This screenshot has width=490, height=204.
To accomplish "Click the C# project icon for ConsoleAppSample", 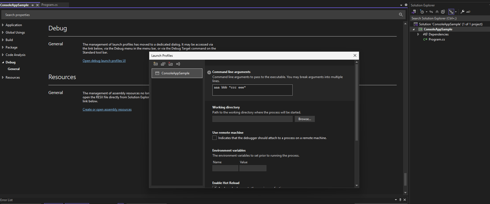I will pos(420,29).
